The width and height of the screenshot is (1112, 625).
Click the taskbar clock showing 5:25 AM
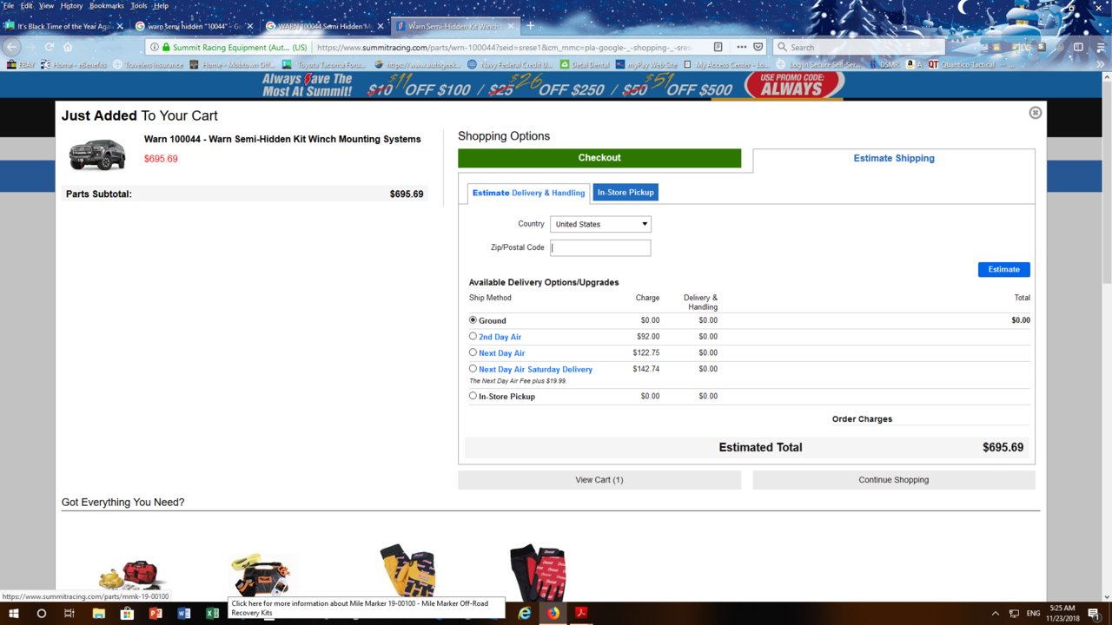[x=1064, y=614]
